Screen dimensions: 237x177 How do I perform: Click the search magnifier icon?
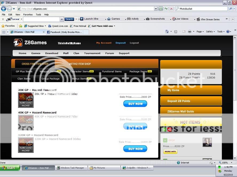(x=231, y=9)
